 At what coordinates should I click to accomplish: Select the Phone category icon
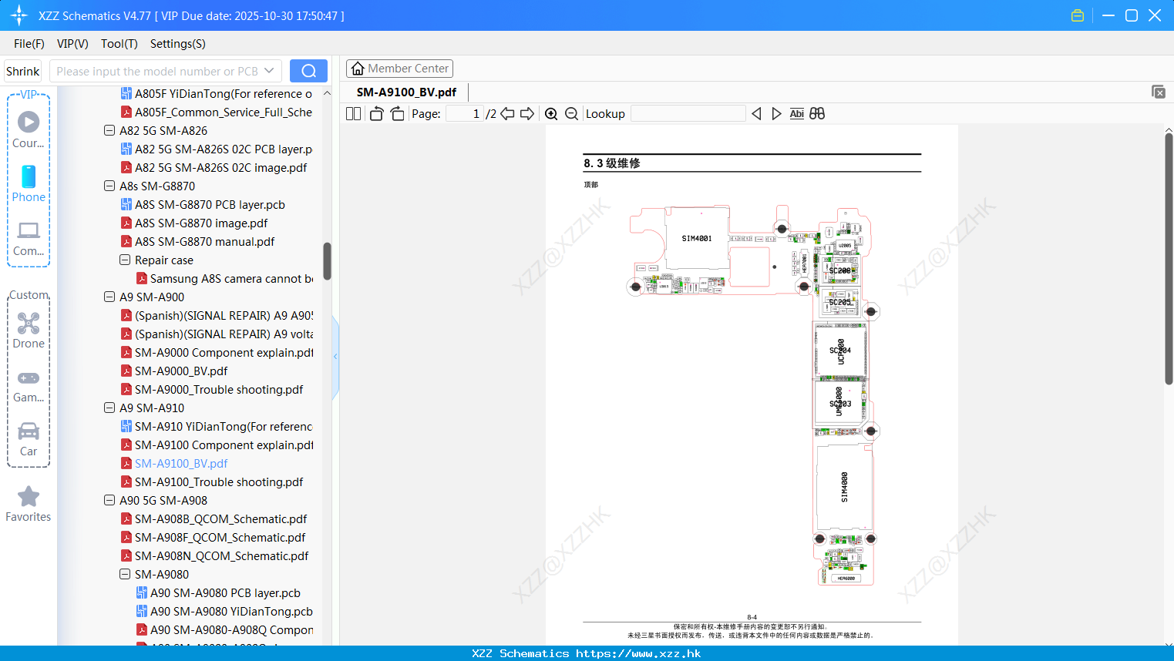[29, 183]
